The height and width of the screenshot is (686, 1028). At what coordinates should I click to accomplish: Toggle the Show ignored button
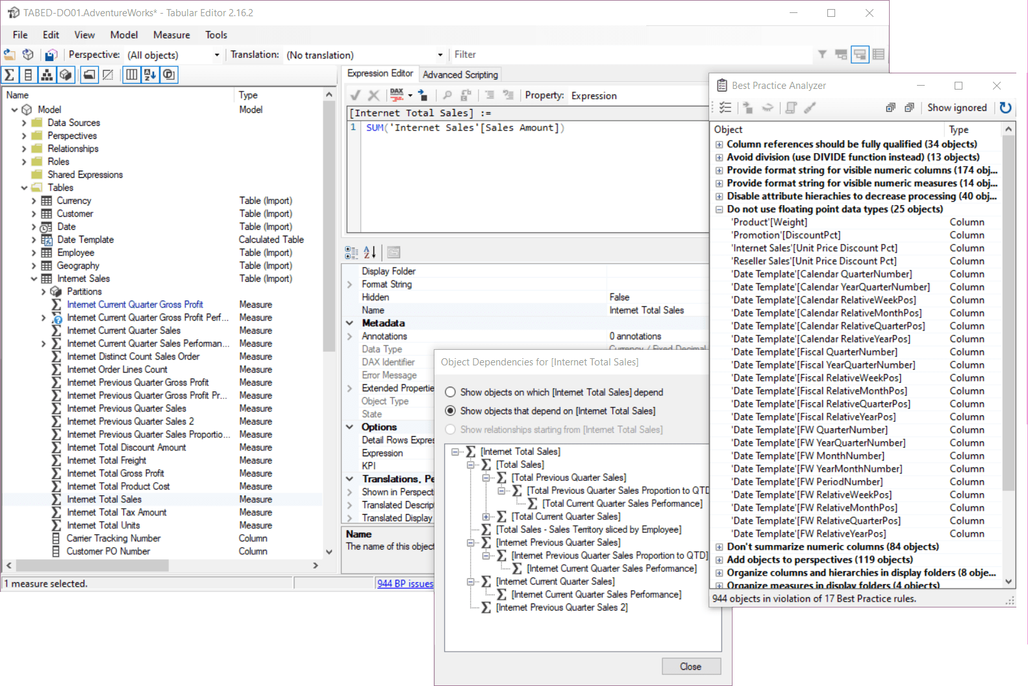coord(957,108)
